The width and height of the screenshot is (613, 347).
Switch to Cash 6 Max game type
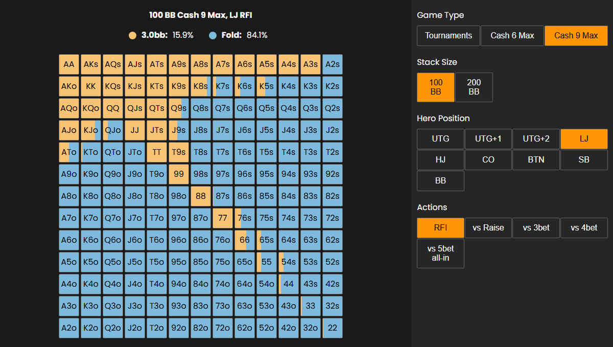click(x=512, y=36)
